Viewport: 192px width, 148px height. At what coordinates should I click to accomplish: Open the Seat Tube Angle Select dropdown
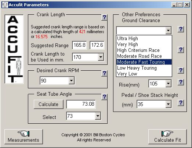click(98, 116)
